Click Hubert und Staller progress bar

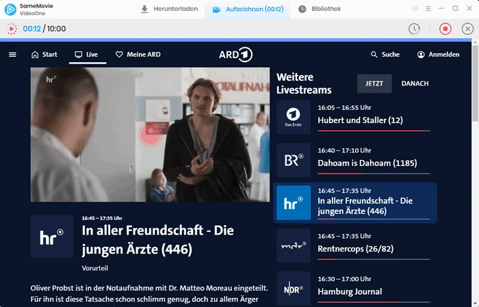374,131
